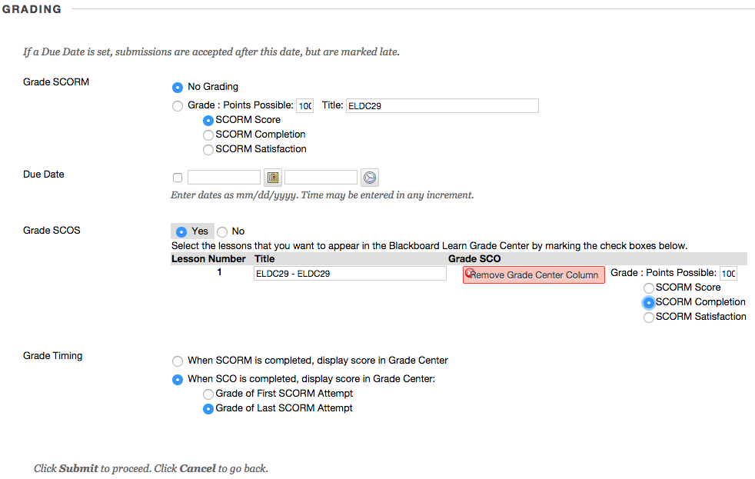Open the Due Date calendar picker icon

point(272,178)
